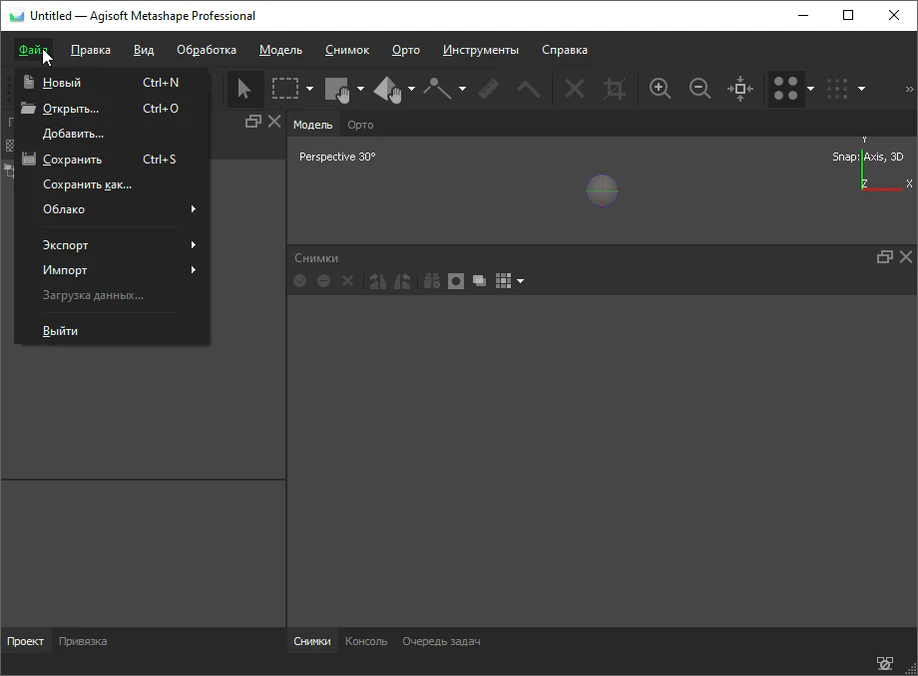
Task: Click the four-dots point cloud icon
Action: 786,89
